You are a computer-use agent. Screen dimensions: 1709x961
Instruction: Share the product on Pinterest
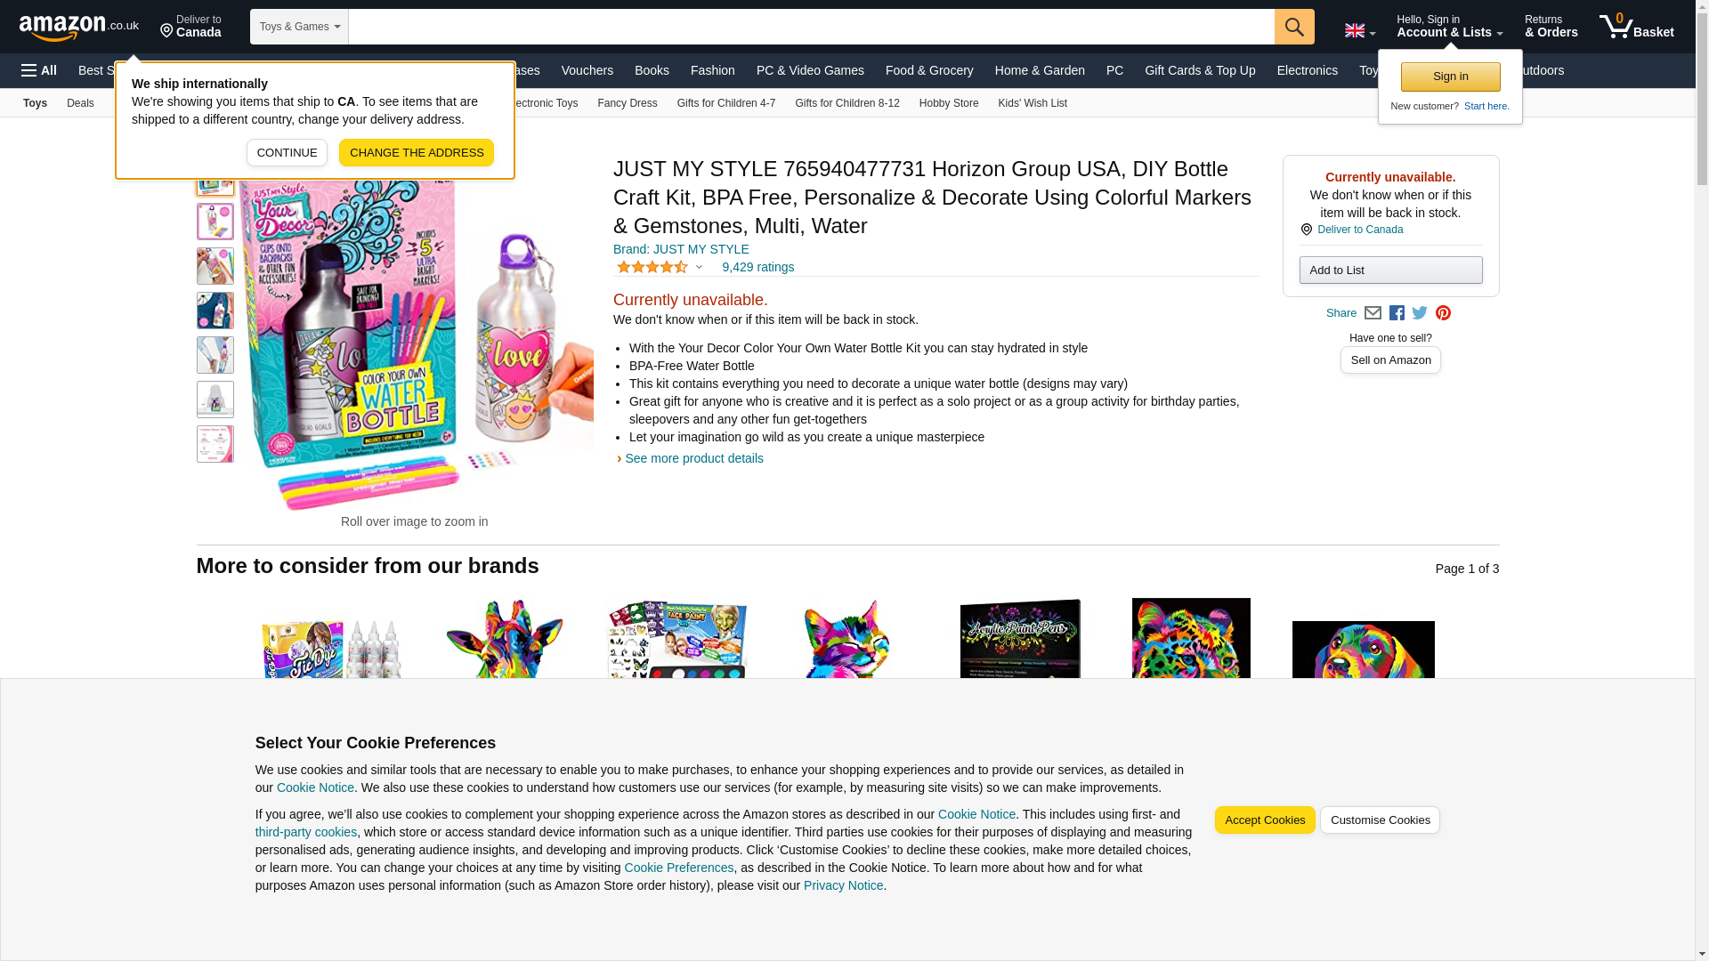click(x=1443, y=313)
